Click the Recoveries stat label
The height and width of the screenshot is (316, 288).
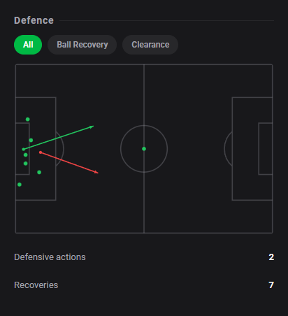coord(36,285)
